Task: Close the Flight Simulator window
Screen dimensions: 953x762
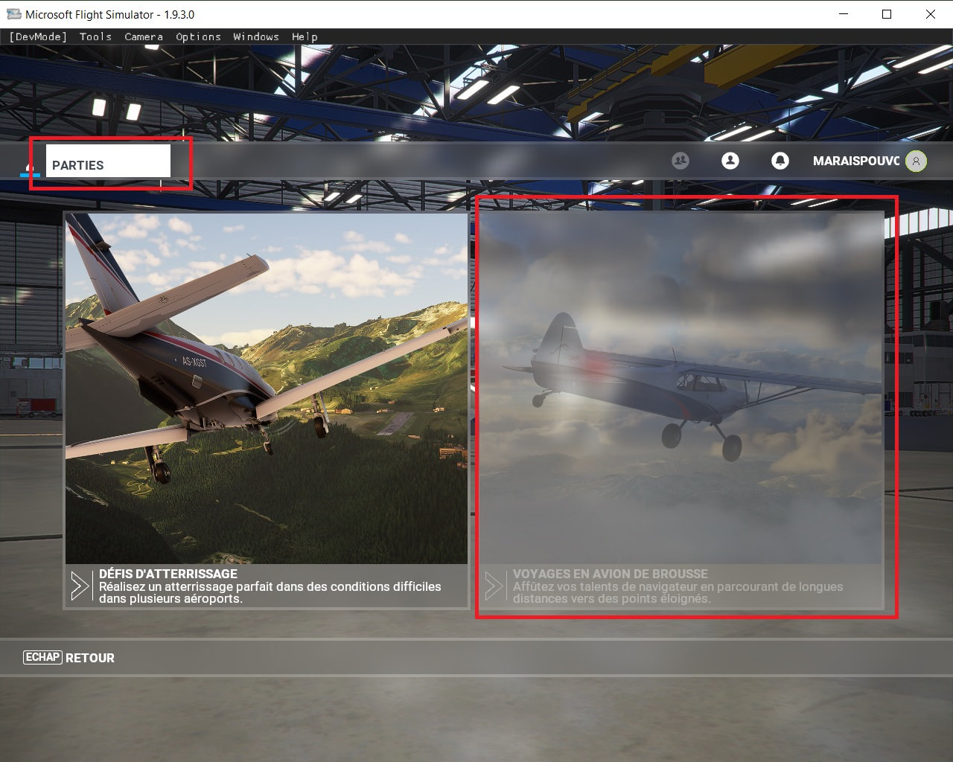Action: pyautogui.click(x=931, y=14)
